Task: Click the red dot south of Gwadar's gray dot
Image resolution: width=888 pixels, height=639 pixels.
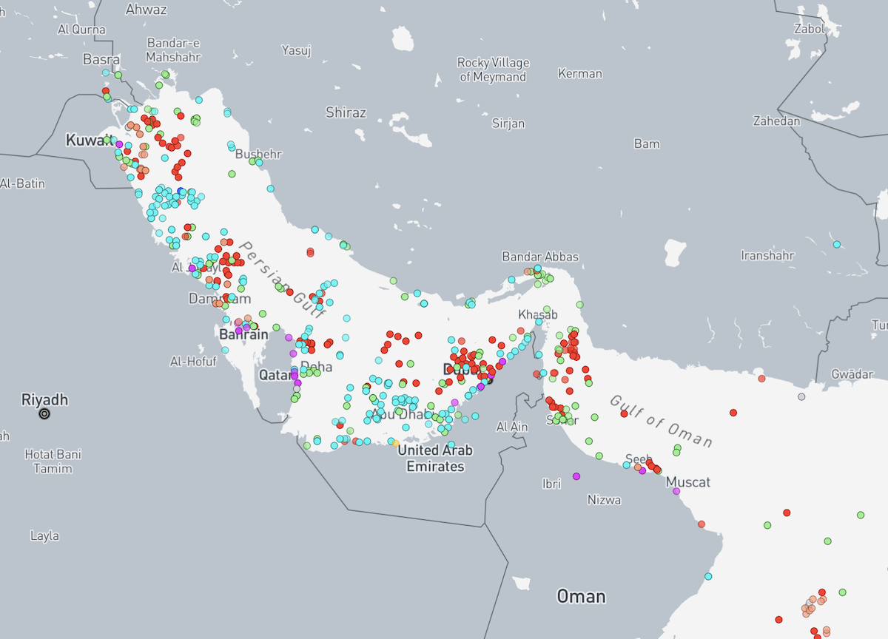Action: click(733, 413)
